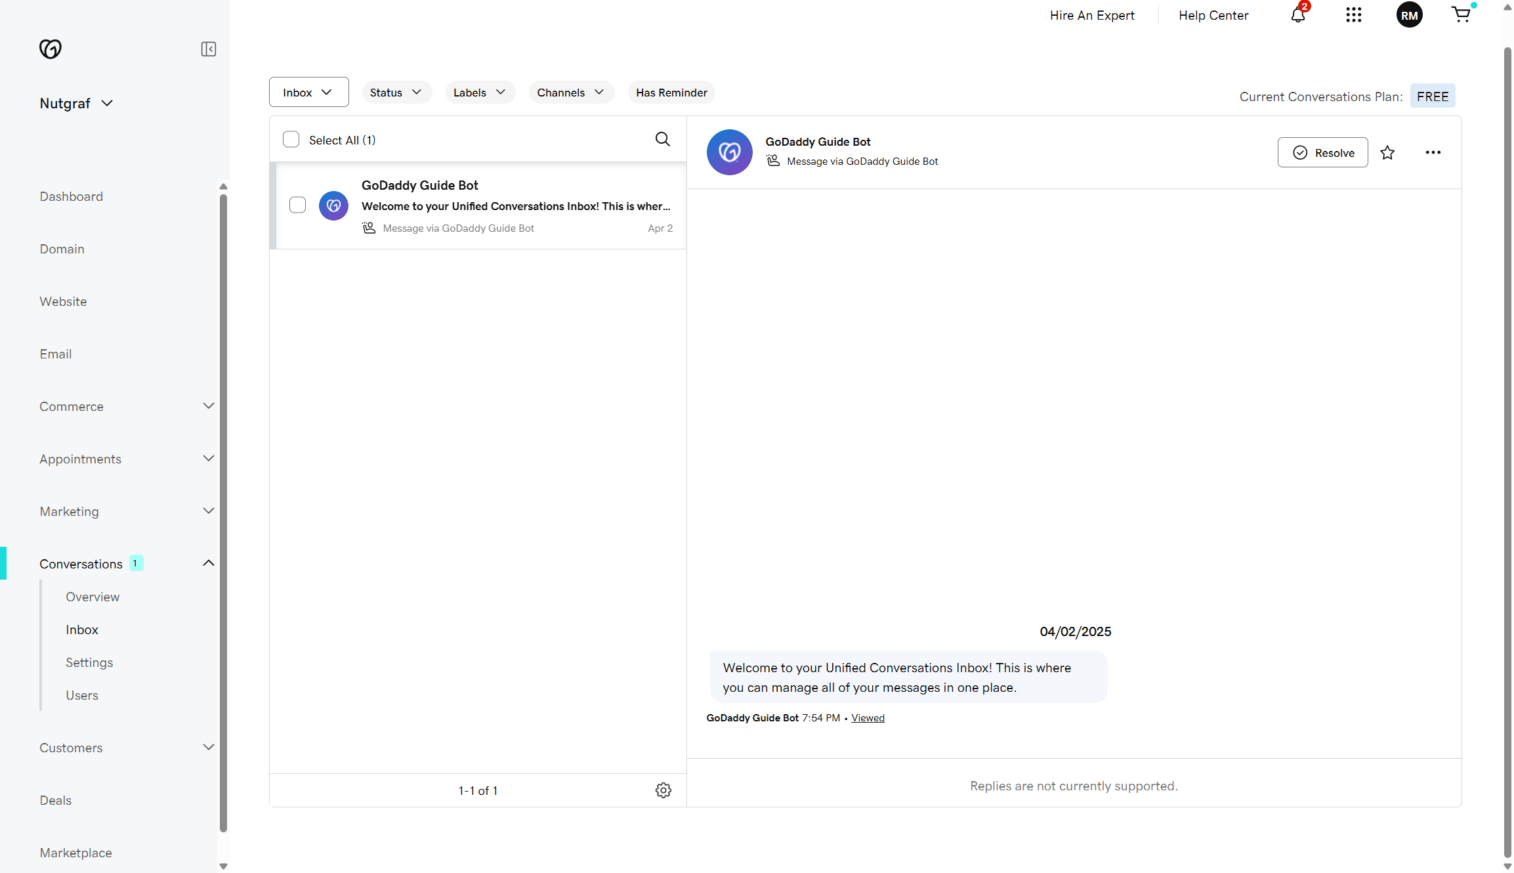Open the Channels filter dropdown
The height and width of the screenshot is (873, 1514).
pos(570,92)
